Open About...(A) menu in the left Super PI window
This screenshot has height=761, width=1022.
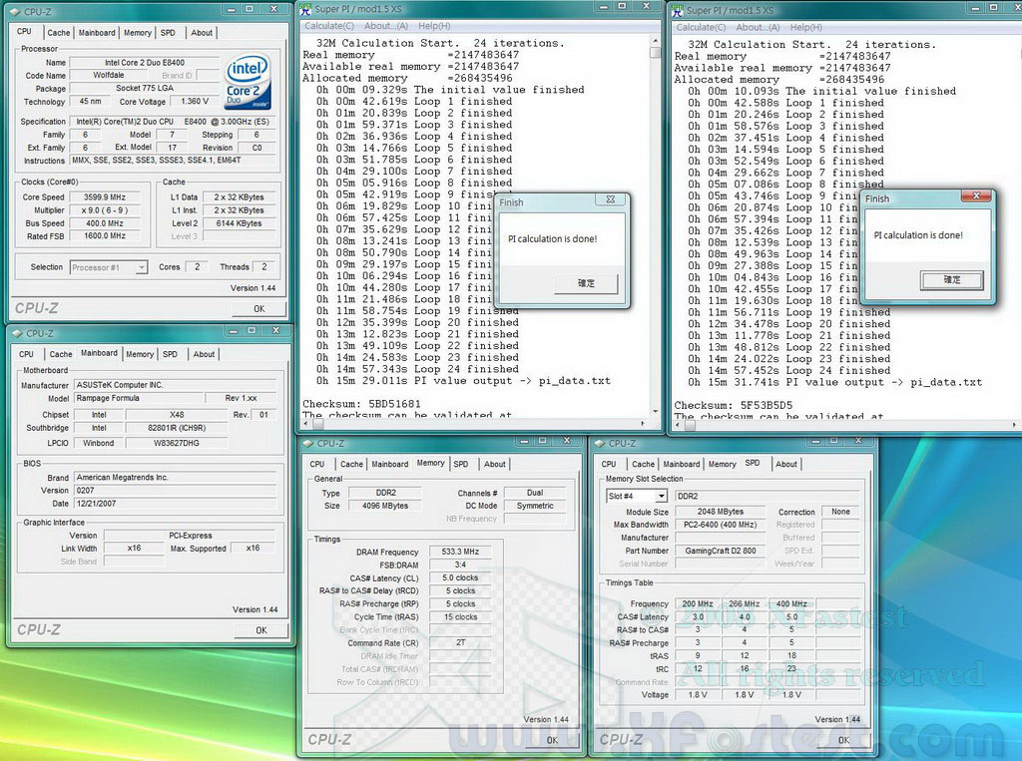(387, 26)
